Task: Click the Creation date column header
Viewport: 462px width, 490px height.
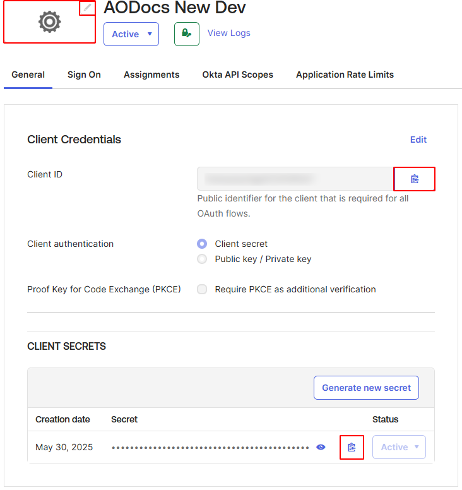Action: click(x=62, y=419)
